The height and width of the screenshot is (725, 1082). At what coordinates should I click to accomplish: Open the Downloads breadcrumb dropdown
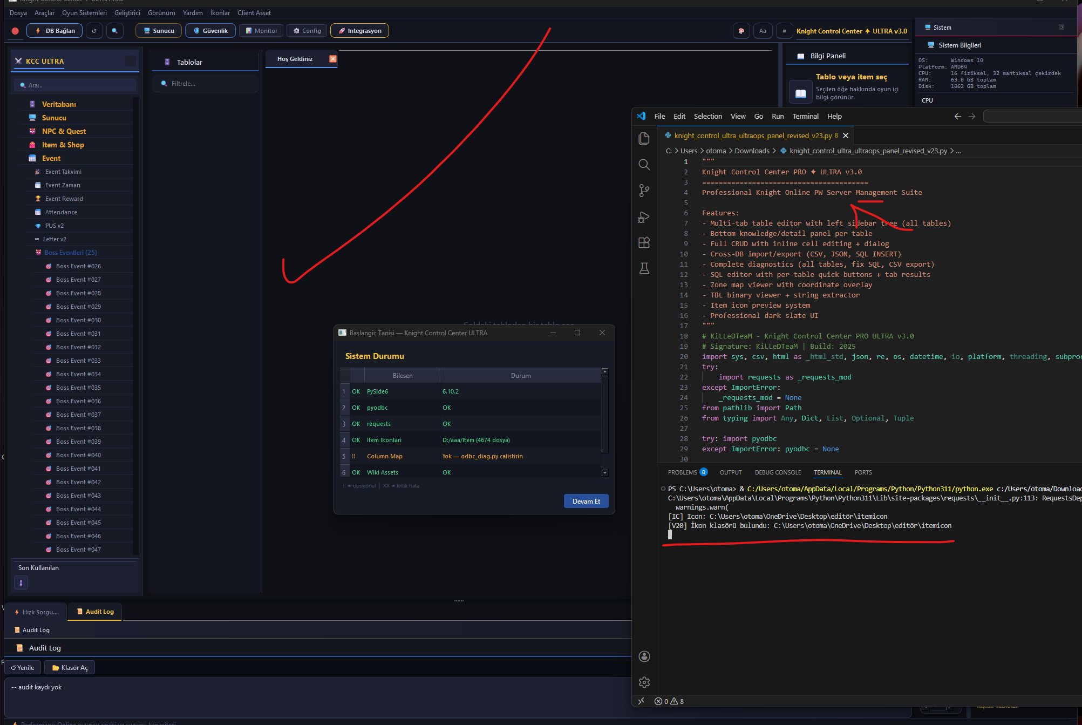pos(752,151)
